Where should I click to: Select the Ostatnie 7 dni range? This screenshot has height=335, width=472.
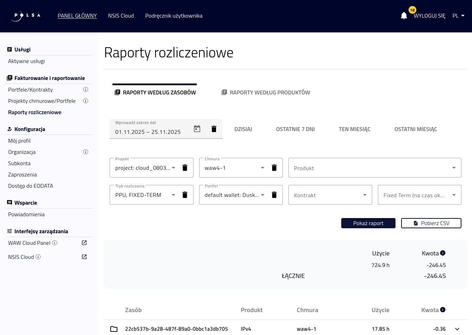click(x=295, y=129)
